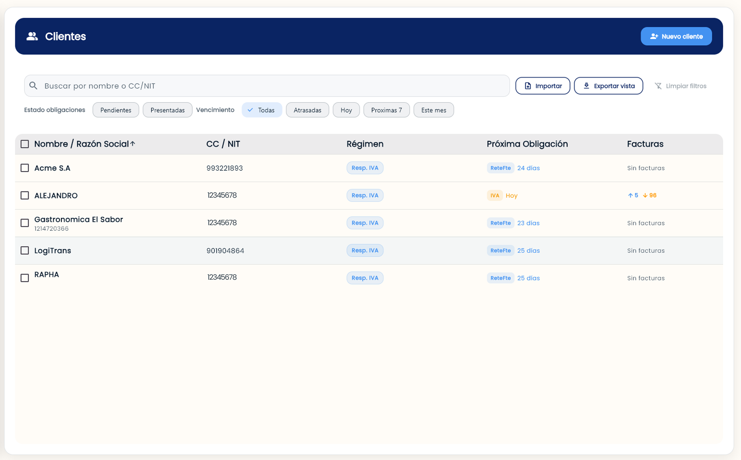Choose the Proximas 7 filter chip

pyautogui.click(x=386, y=110)
